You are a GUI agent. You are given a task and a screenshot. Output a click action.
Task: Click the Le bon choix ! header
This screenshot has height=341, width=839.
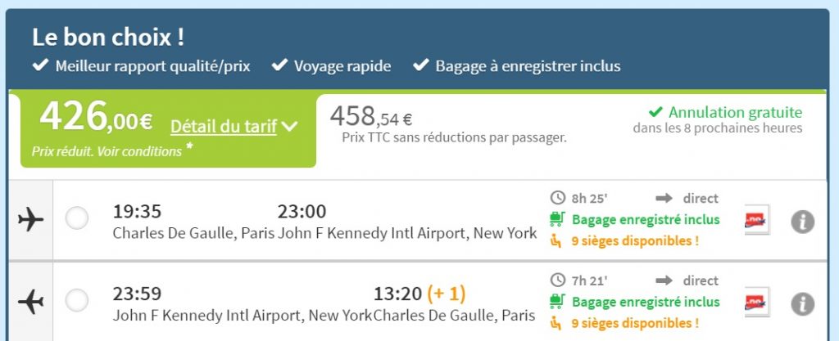108,37
